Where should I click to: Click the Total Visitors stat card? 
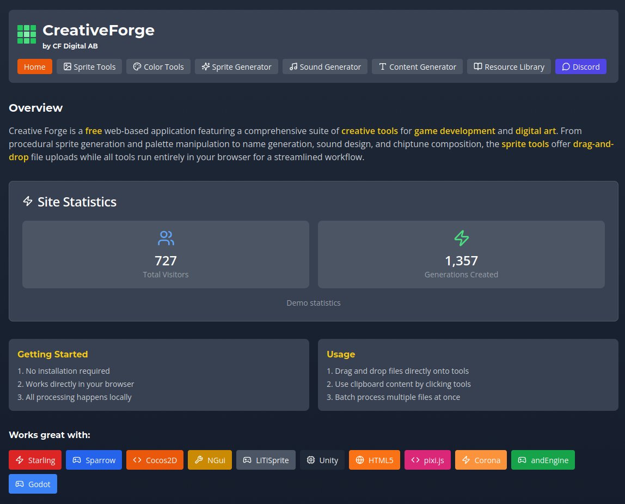166,254
